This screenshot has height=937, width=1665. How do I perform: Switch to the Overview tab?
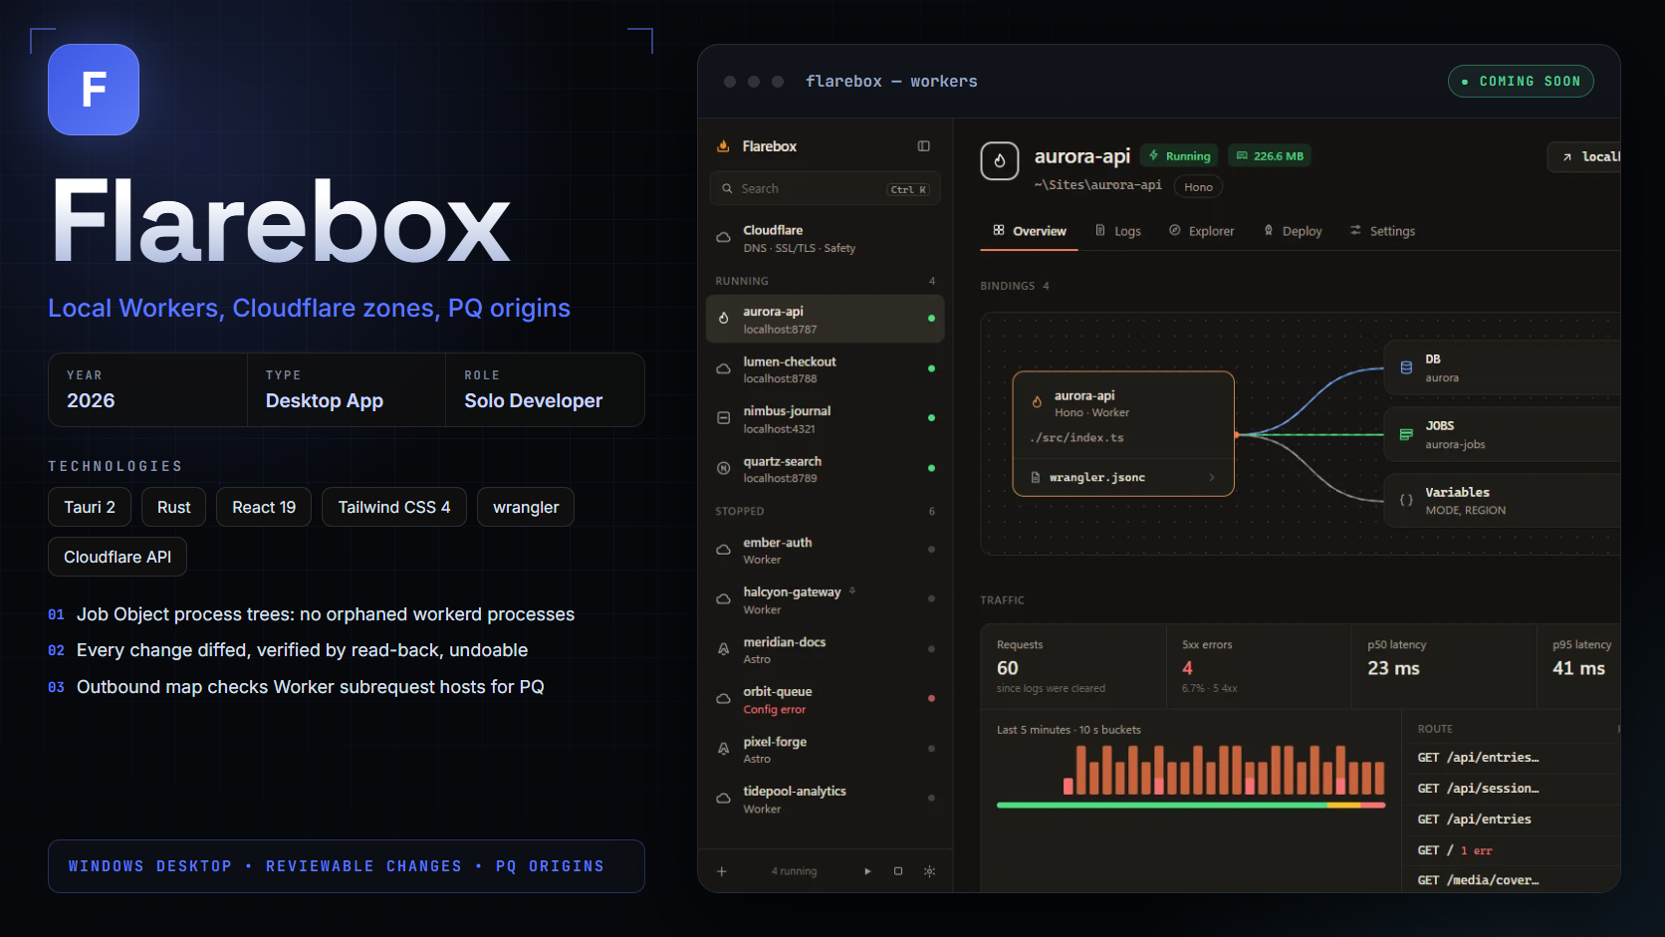point(1030,231)
